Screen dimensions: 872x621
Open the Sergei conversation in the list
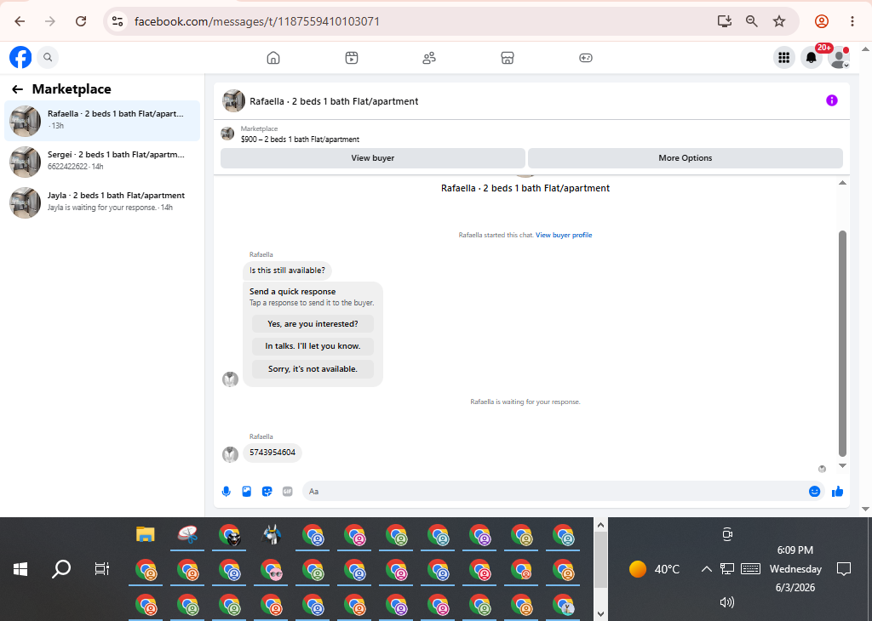(102, 162)
